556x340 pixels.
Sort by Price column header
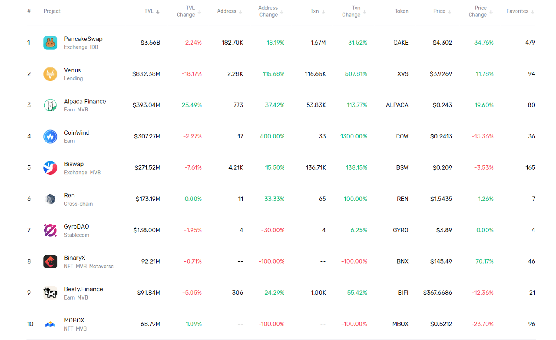click(443, 11)
